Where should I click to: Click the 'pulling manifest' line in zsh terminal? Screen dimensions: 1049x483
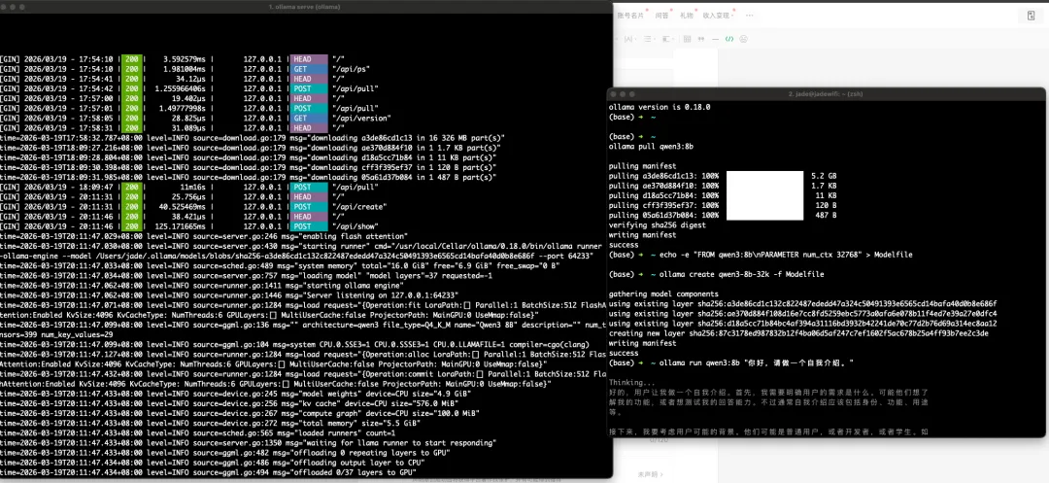642,166
